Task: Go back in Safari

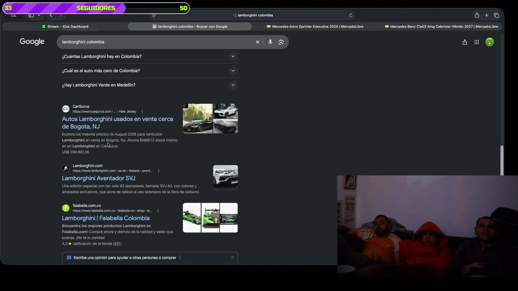Action: 51,15
